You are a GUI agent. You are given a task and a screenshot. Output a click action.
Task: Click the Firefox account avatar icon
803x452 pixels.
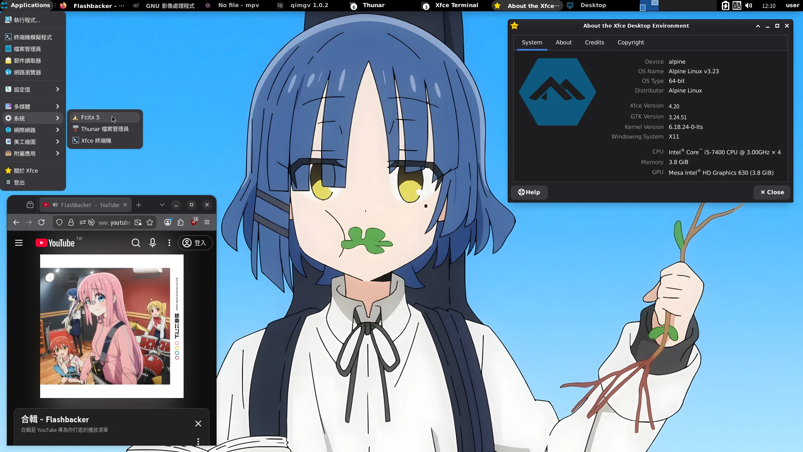pyautogui.click(x=168, y=222)
